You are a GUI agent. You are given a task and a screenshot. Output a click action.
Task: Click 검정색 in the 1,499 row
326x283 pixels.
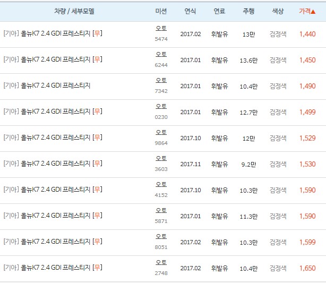coord(278,112)
